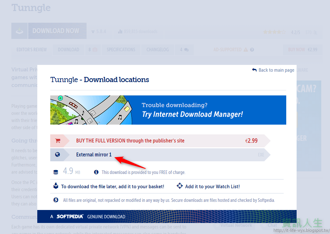
Task: Click the Watch List crosshair icon
Action: point(180,186)
